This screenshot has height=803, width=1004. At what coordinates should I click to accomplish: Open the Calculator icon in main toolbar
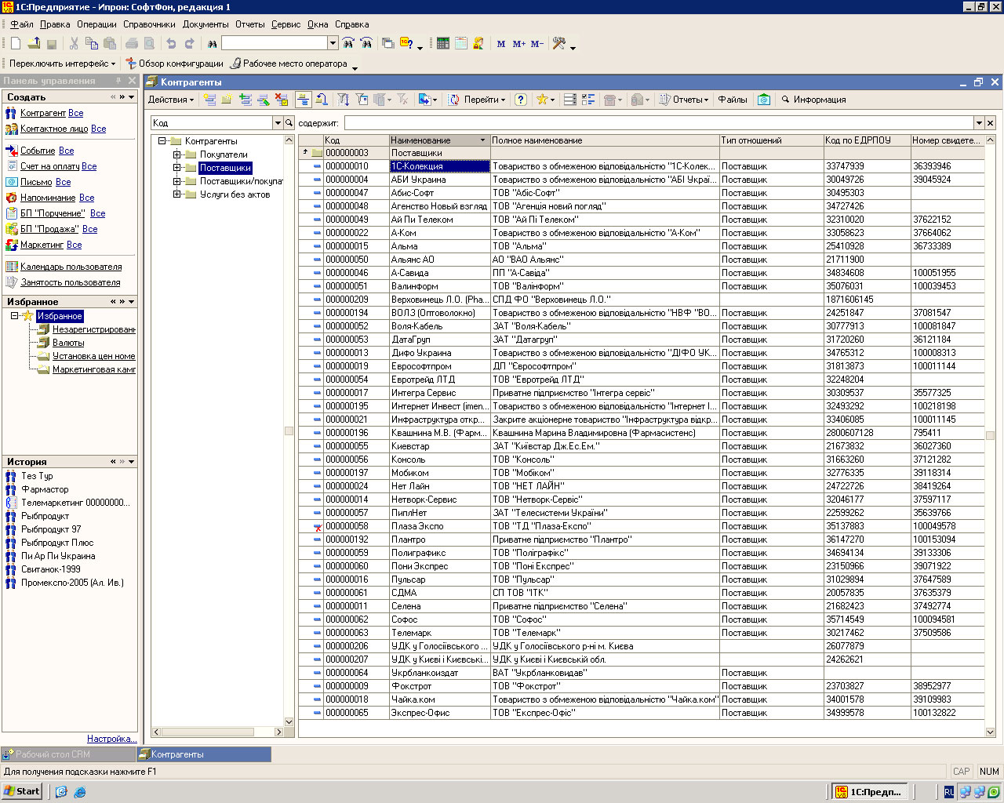pos(442,43)
